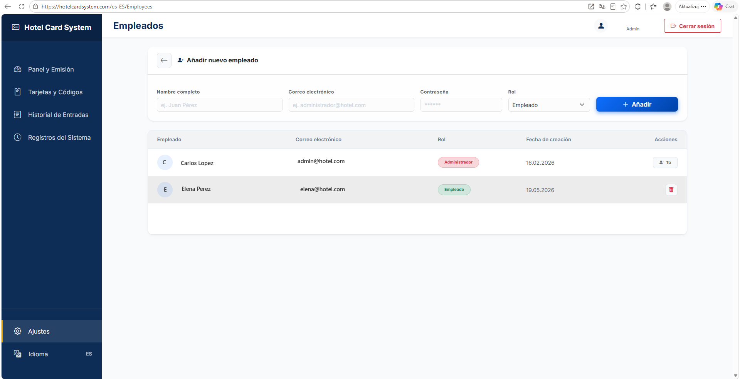Click creation date 16.02.2026
The height and width of the screenshot is (379, 740).
click(x=540, y=163)
